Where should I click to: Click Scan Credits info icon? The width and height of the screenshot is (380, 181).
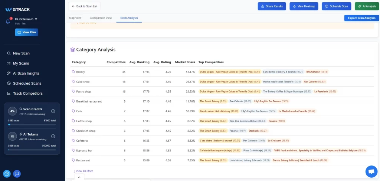click(x=53, y=111)
